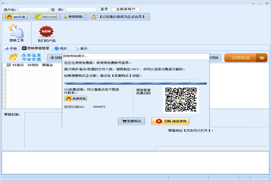Click the WeChat customer service QR code
Image resolution: width=271 pixels, height=181 pixels.
pos(181,99)
